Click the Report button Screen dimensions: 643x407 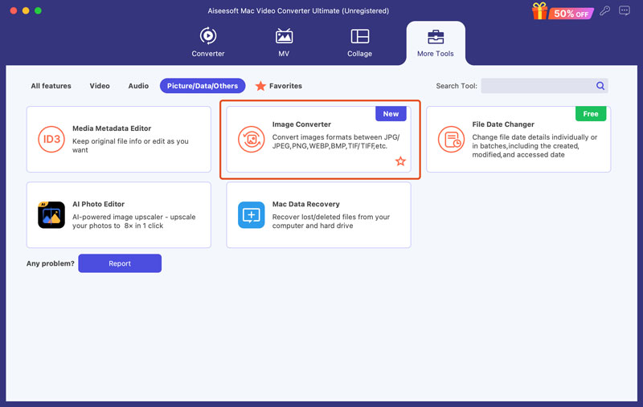coord(120,263)
